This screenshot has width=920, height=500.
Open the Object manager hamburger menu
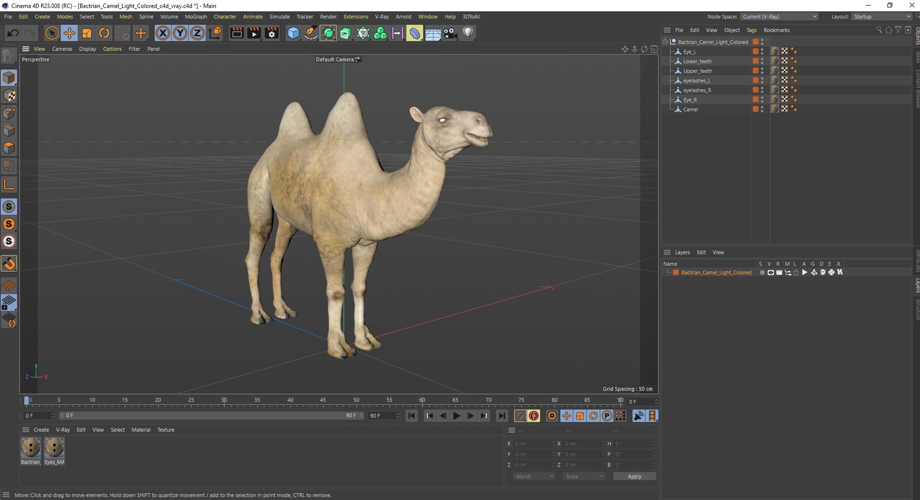click(667, 30)
